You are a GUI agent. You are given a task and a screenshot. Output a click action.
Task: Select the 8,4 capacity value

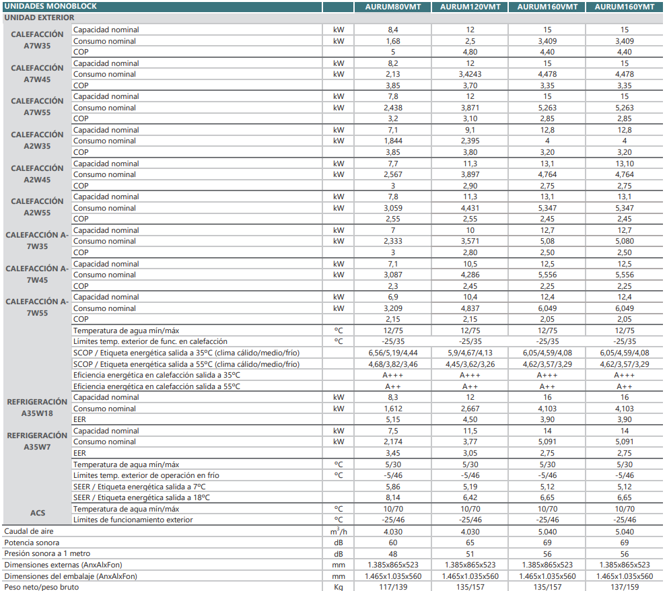point(392,30)
